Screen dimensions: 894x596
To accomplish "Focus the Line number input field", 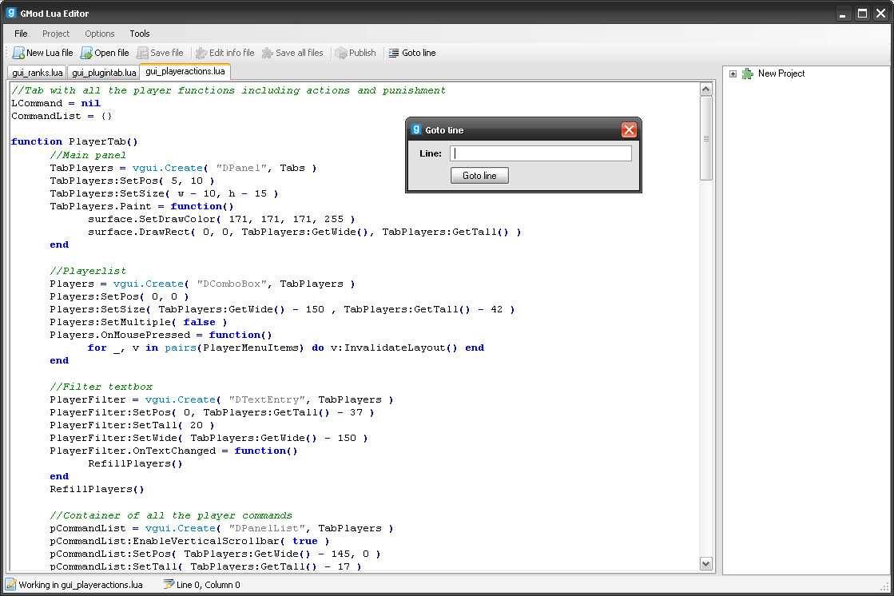I will point(541,153).
